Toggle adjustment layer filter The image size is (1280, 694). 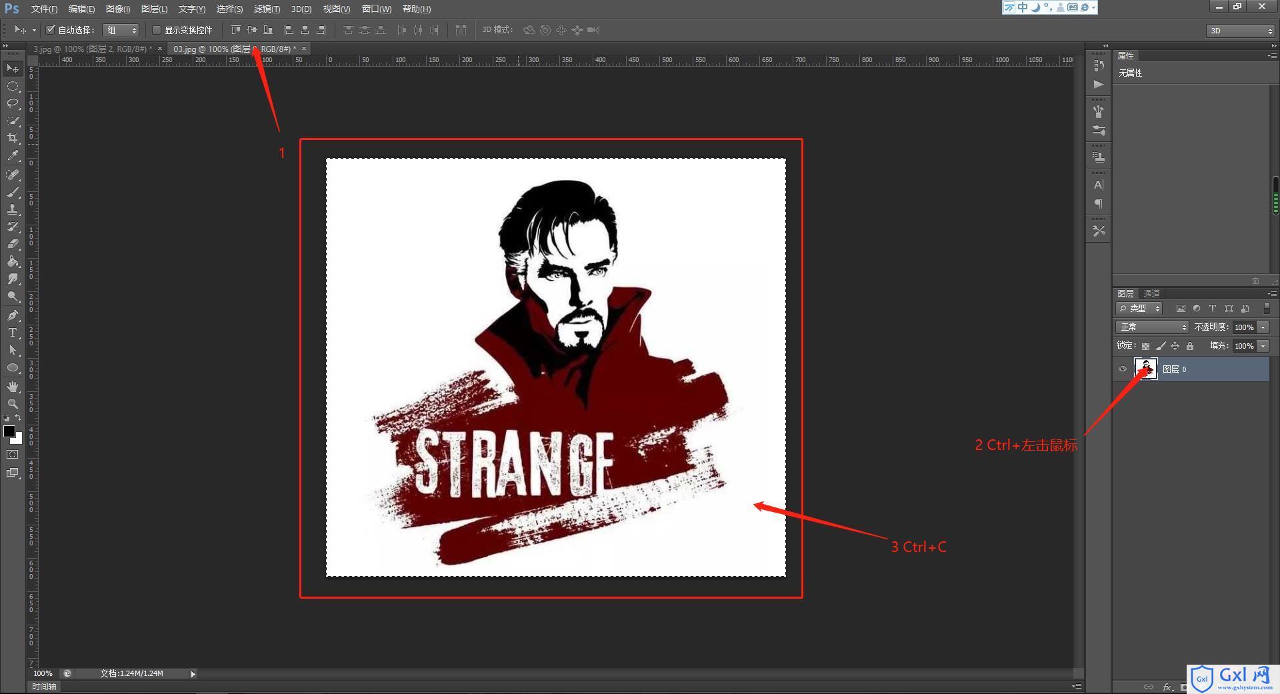(1197, 308)
